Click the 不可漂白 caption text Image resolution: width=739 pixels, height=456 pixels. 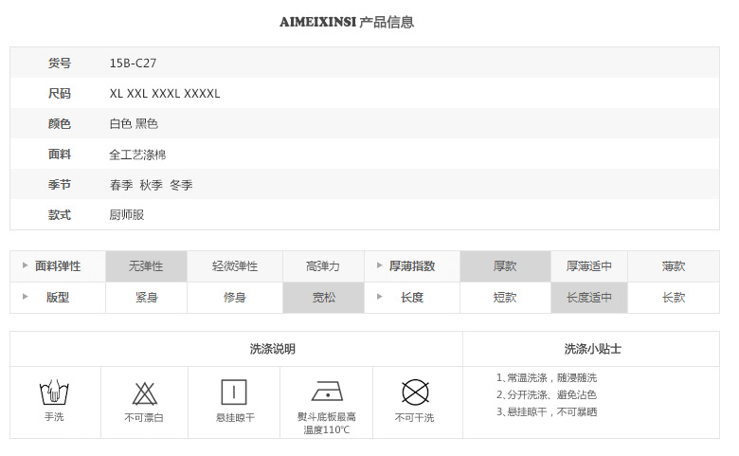coord(144,417)
